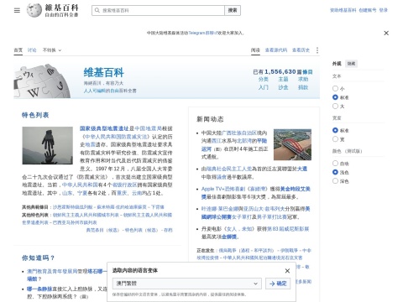Select large text size 大 radio
Image resolution: width=403 pixels, height=302 pixels.
[x=335, y=106]
